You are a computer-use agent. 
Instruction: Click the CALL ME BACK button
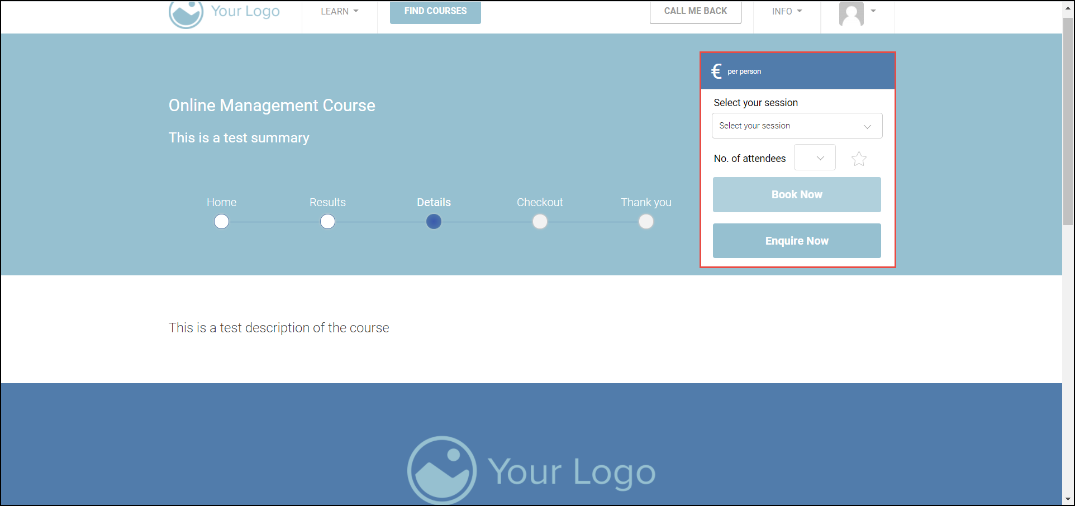pyautogui.click(x=695, y=11)
